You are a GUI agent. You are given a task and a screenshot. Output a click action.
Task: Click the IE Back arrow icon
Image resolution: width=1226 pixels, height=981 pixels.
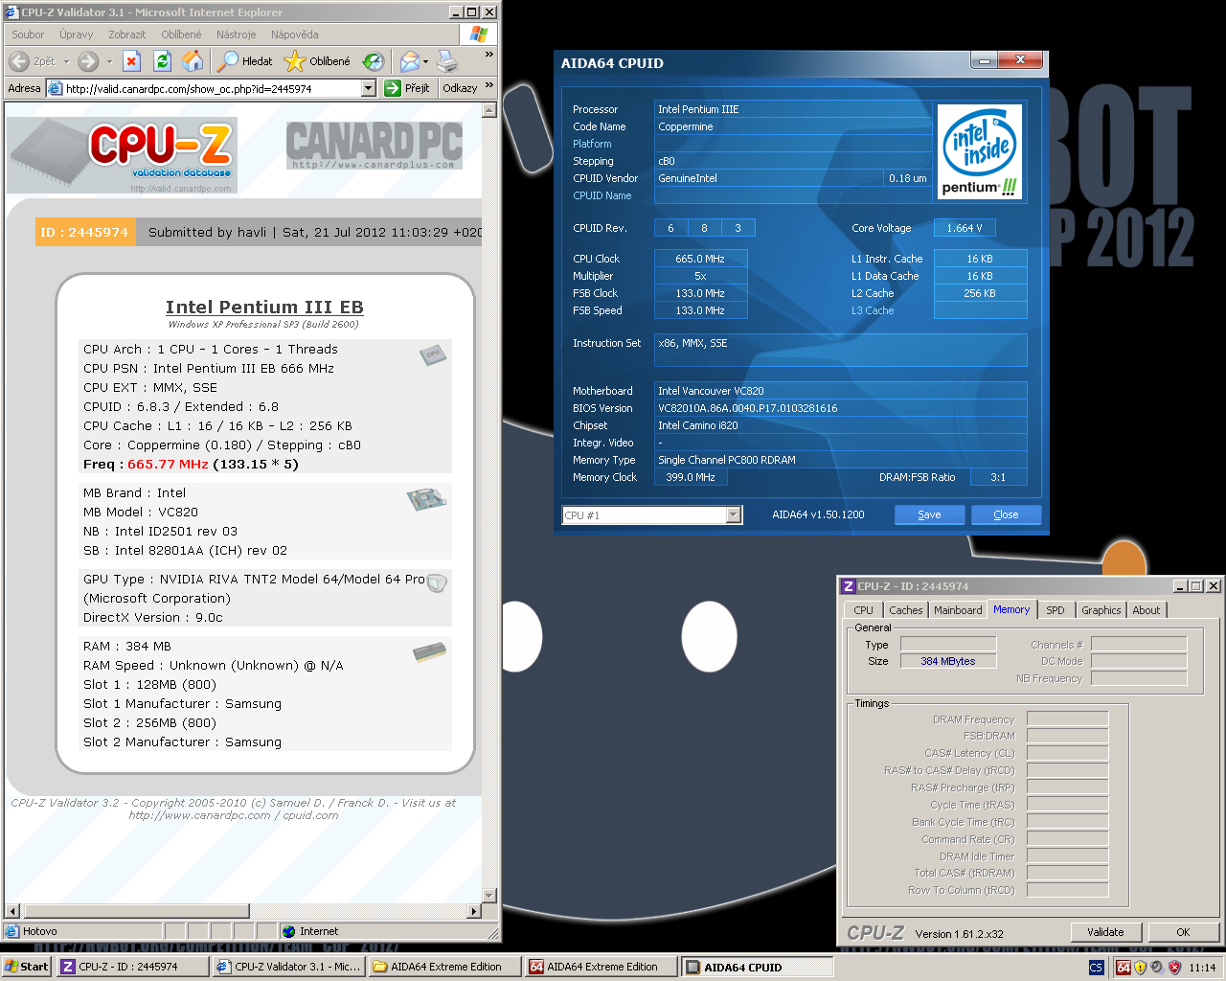click(x=19, y=61)
